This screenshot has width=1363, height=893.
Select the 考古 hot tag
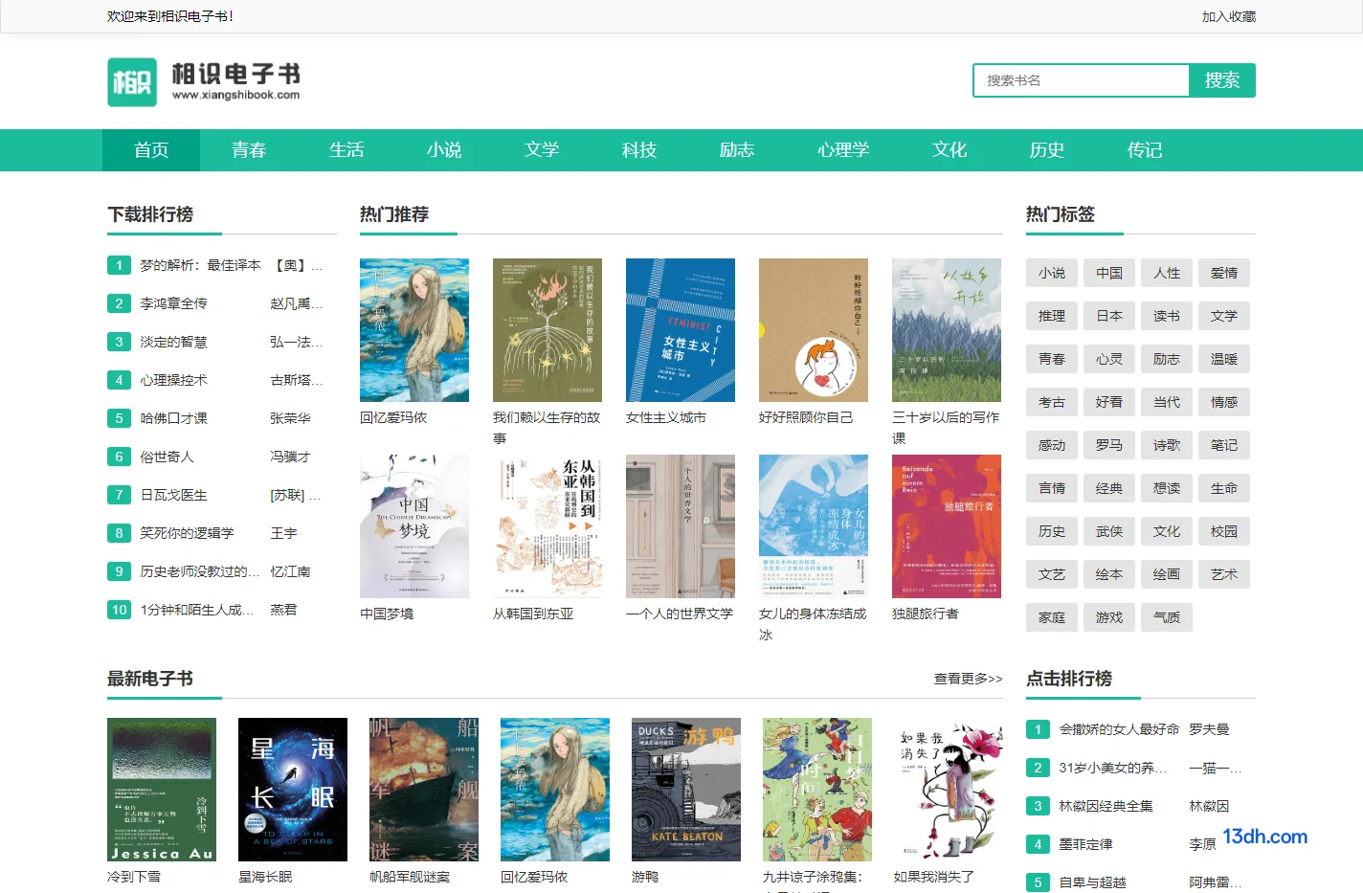[1052, 402]
